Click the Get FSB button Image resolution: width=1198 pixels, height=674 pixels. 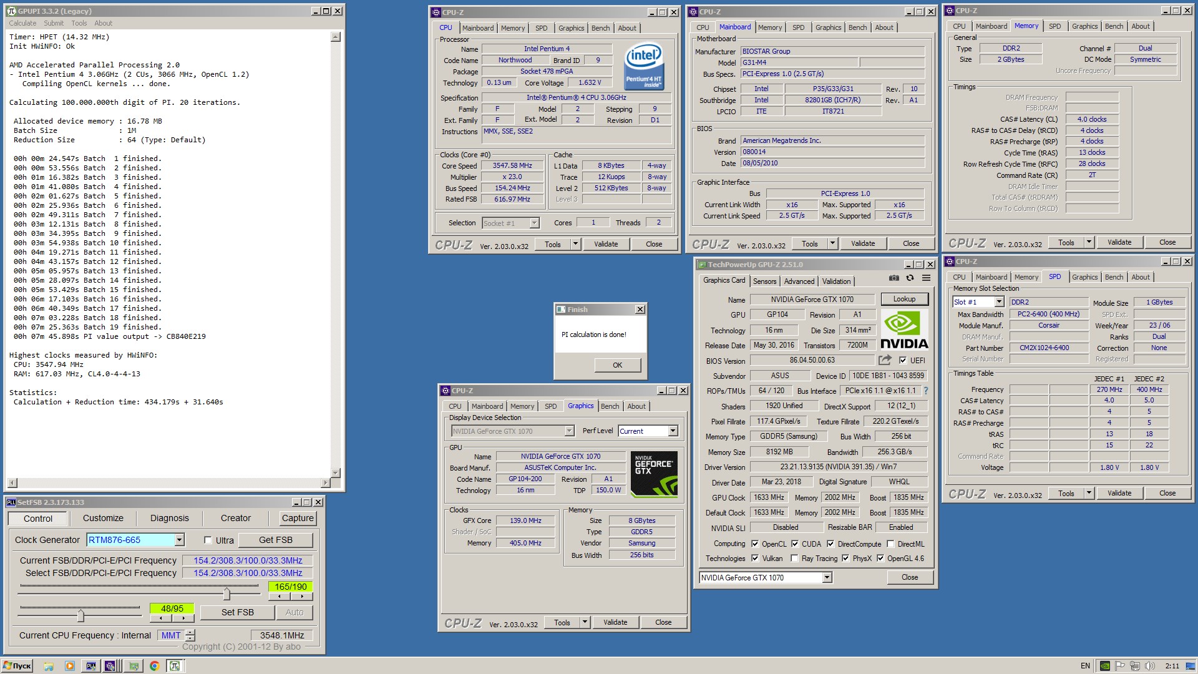click(275, 540)
